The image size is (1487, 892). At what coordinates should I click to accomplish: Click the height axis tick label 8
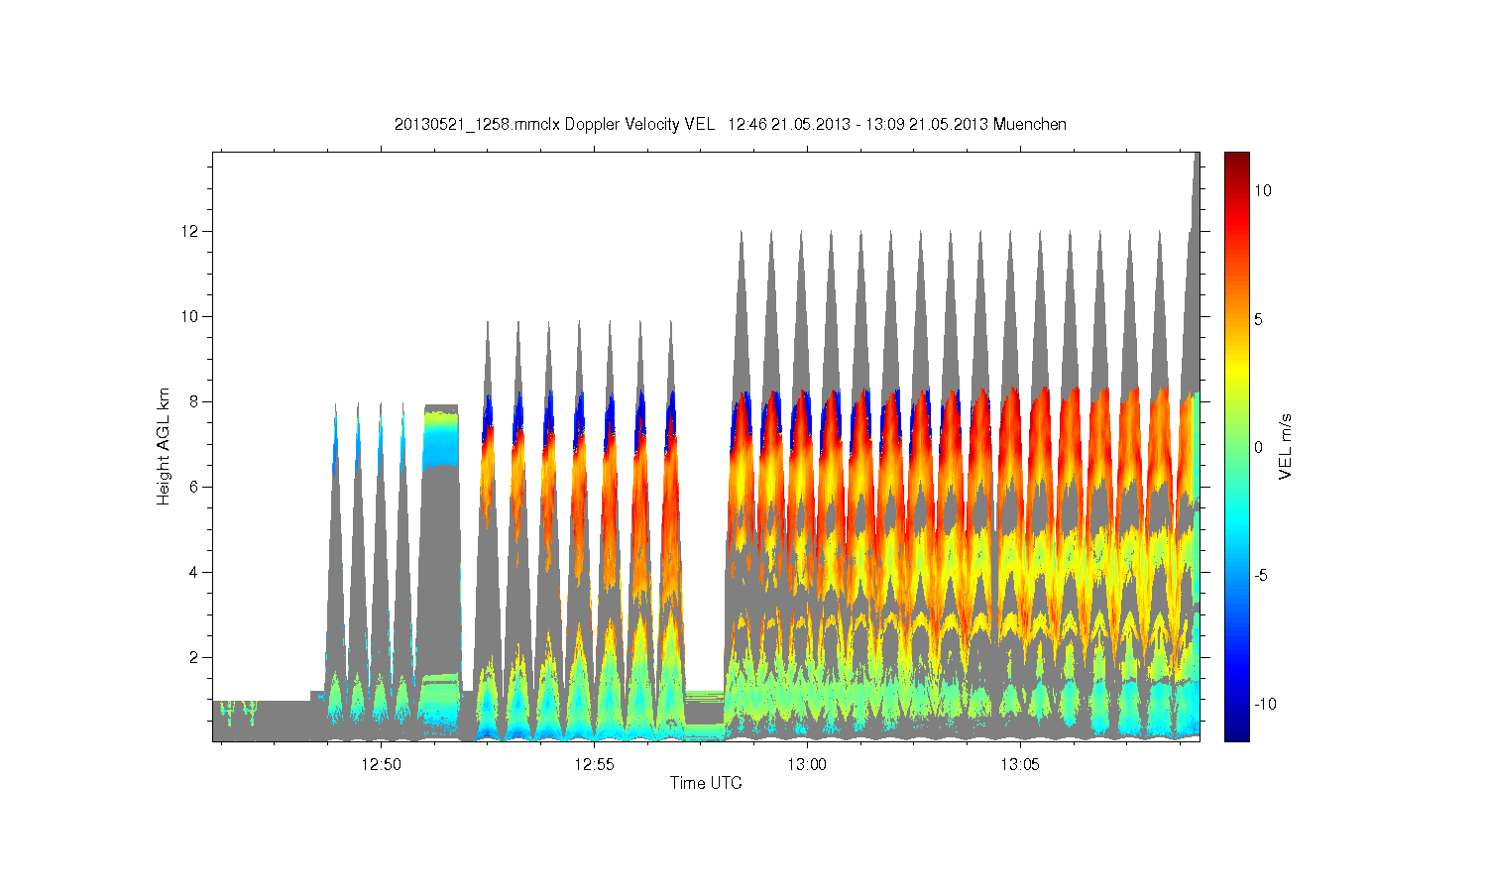(193, 401)
